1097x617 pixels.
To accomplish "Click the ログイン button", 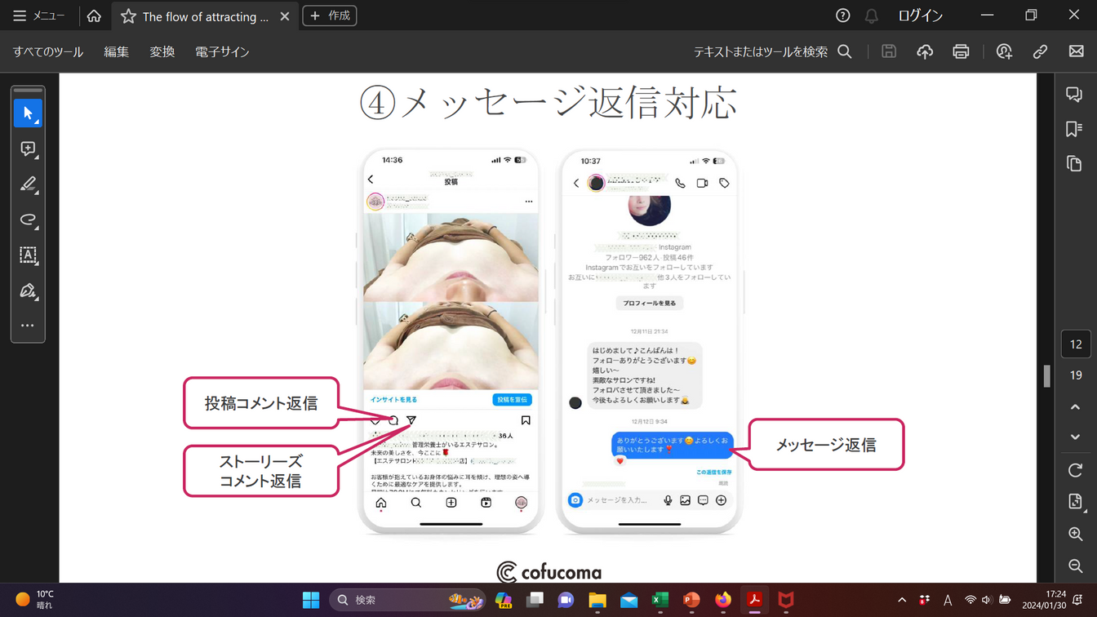I will click(x=920, y=16).
